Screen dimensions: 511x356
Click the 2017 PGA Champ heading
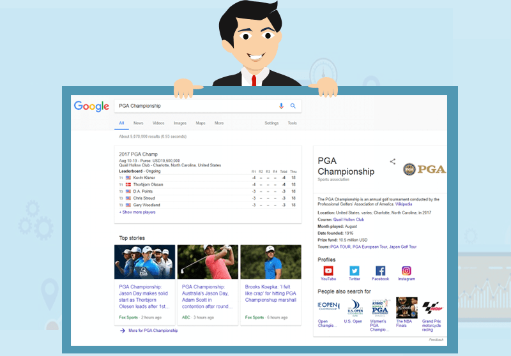coord(138,154)
